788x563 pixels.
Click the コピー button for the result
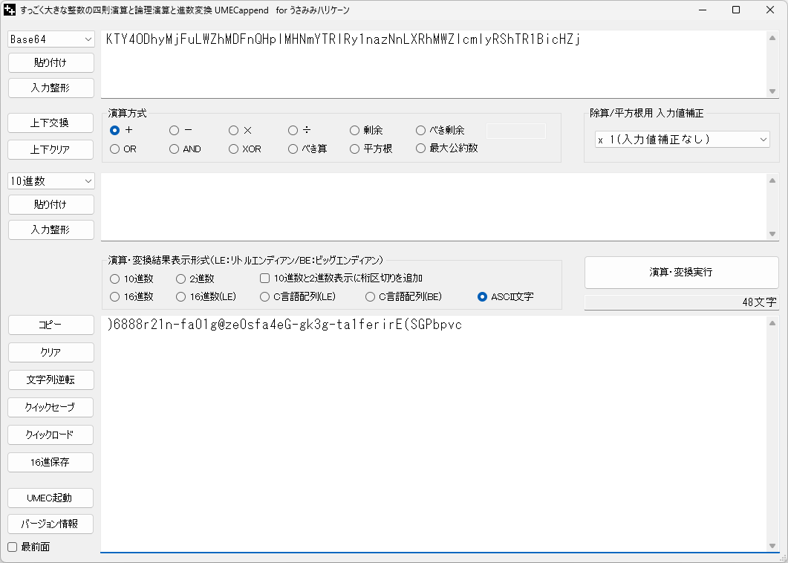51,325
